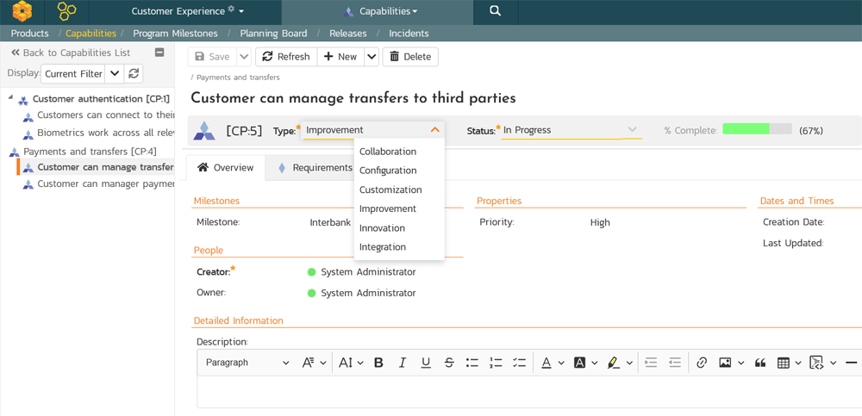Collapse the Customer authentication tree node

tap(11, 98)
